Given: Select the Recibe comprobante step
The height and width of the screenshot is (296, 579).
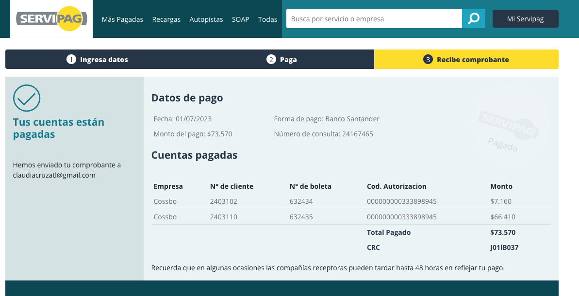Looking at the screenshot, I should click(466, 59).
